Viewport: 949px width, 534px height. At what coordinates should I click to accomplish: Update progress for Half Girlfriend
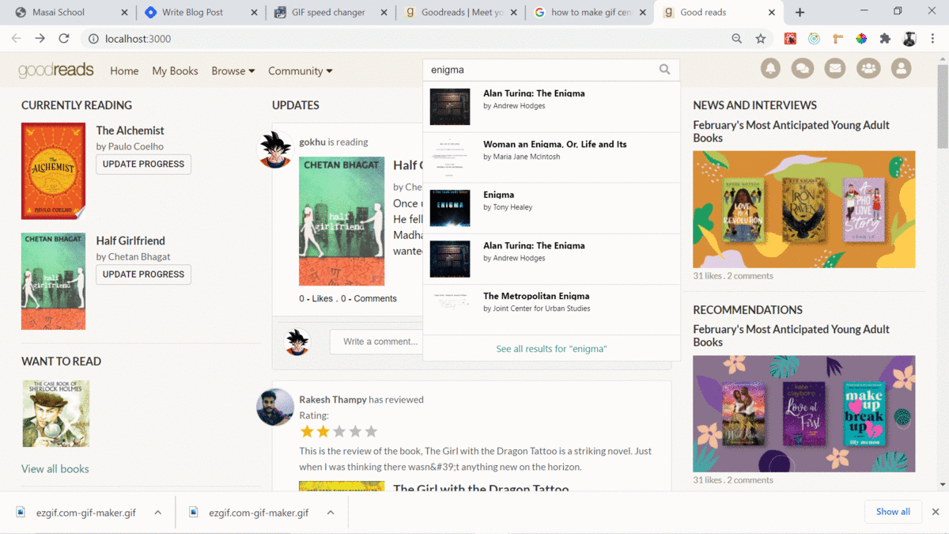point(143,274)
